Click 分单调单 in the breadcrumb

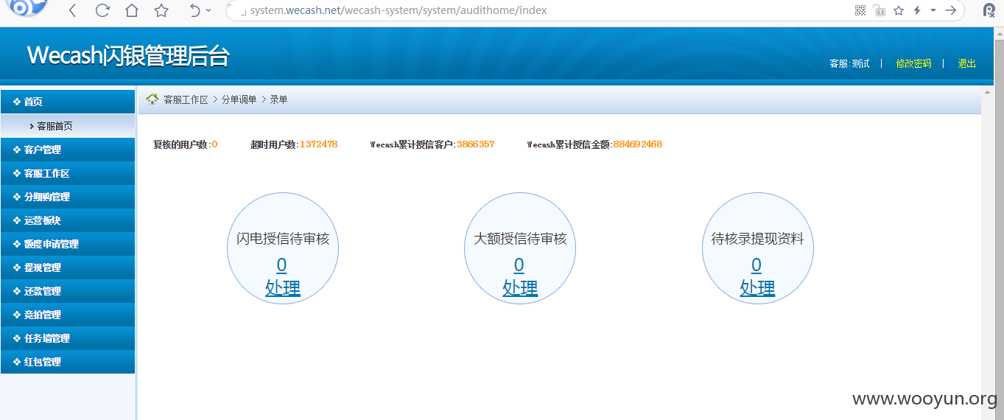pos(239,99)
